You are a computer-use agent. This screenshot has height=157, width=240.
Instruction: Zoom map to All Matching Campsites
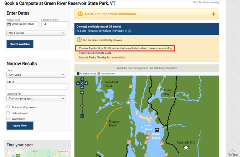click(164, 68)
